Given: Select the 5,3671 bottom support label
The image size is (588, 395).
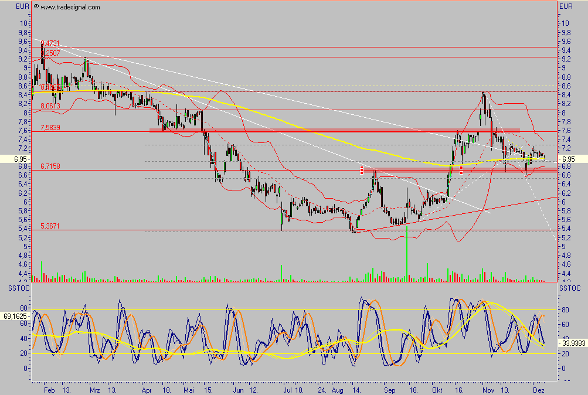Looking at the screenshot, I should point(50,226).
